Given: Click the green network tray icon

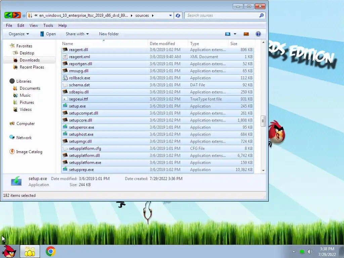Looking at the screenshot, I should pos(302,252).
